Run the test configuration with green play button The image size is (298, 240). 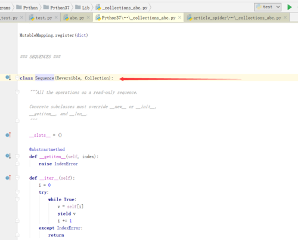(290, 7)
